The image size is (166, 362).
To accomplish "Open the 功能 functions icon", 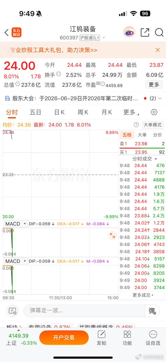I will [x=127, y=338].
